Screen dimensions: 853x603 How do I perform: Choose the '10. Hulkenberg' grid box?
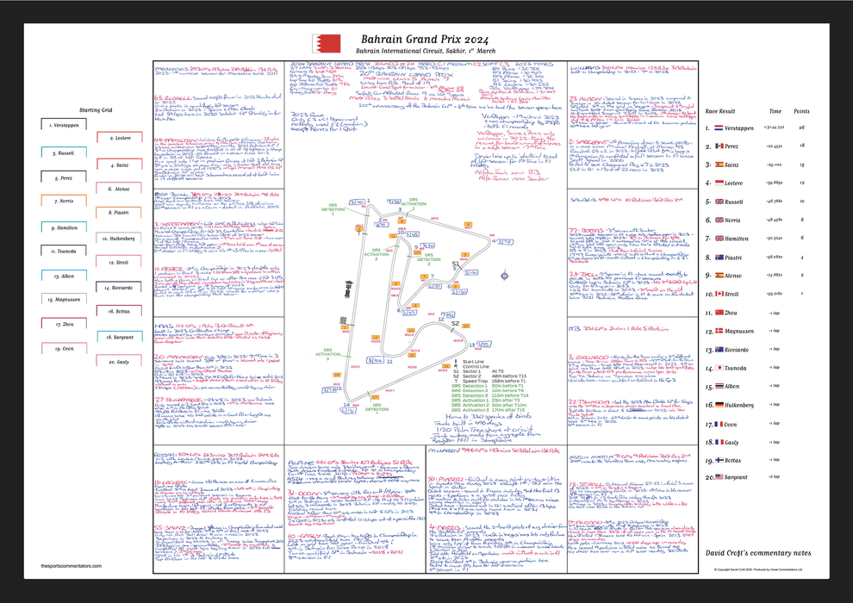(119, 237)
